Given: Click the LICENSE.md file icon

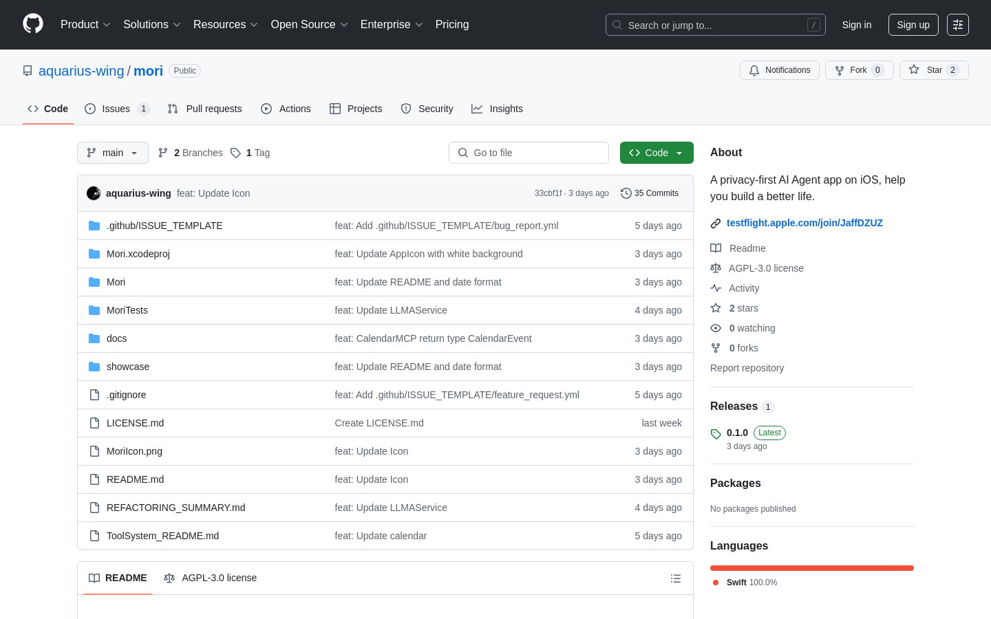Looking at the screenshot, I should click(x=94, y=423).
